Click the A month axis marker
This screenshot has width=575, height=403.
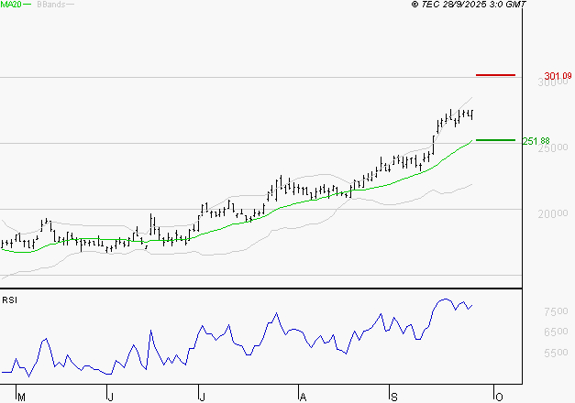(x=303, y=398)
